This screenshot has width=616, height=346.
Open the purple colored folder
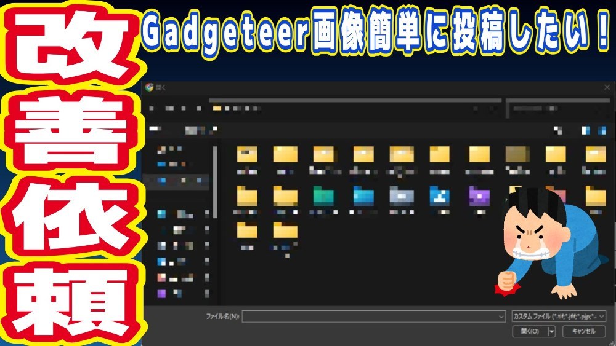(479, 196)
